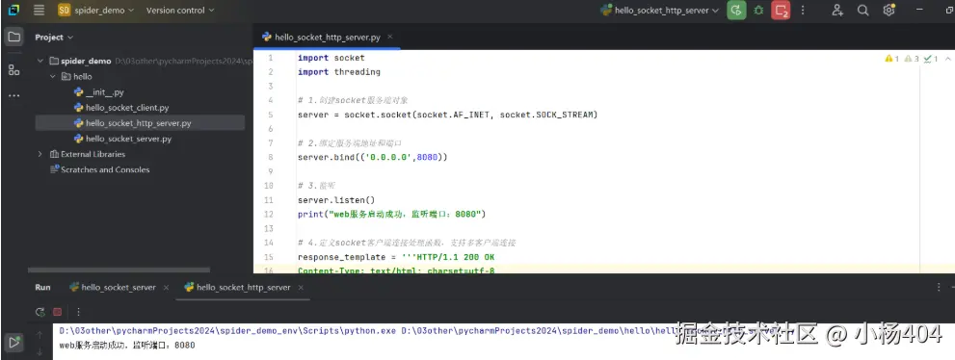Open the Version control dropdown
The width and height of the screenshot is (955, 360).
coord(180,10)
